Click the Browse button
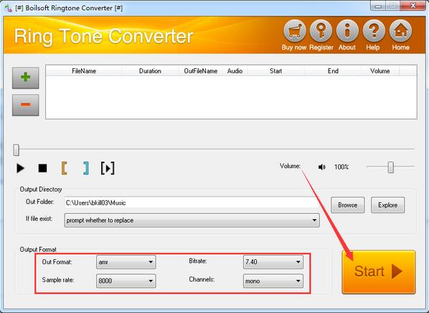The width and height of the screenshot is (429, 313). point(347,205)
